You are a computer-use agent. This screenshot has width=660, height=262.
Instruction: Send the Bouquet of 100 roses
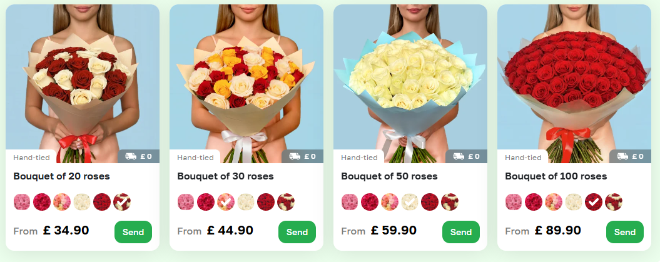tap(624, 232)
